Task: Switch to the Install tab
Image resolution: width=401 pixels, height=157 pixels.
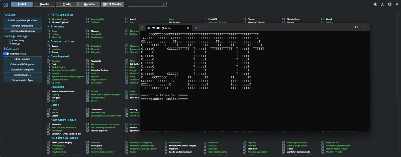Action: click(x=22, y=4)
